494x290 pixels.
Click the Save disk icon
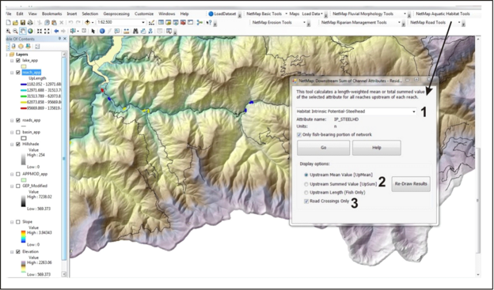[x=23, y=22]
